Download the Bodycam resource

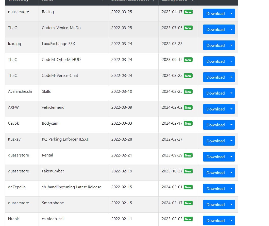(215, 125)
